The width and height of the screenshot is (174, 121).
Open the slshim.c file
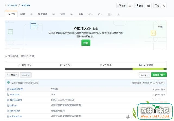click(13, 105)
